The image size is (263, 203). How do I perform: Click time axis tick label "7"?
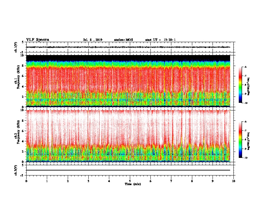click(x=171, y=181)
